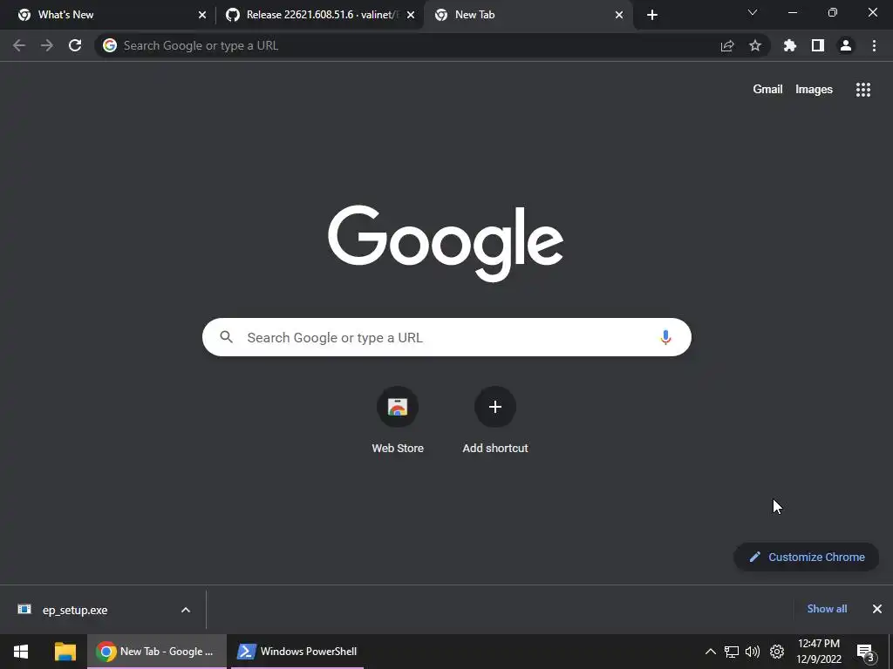893x669 pixels.
Task: Show hidden system tray icons
Action: tap(710, 652)
